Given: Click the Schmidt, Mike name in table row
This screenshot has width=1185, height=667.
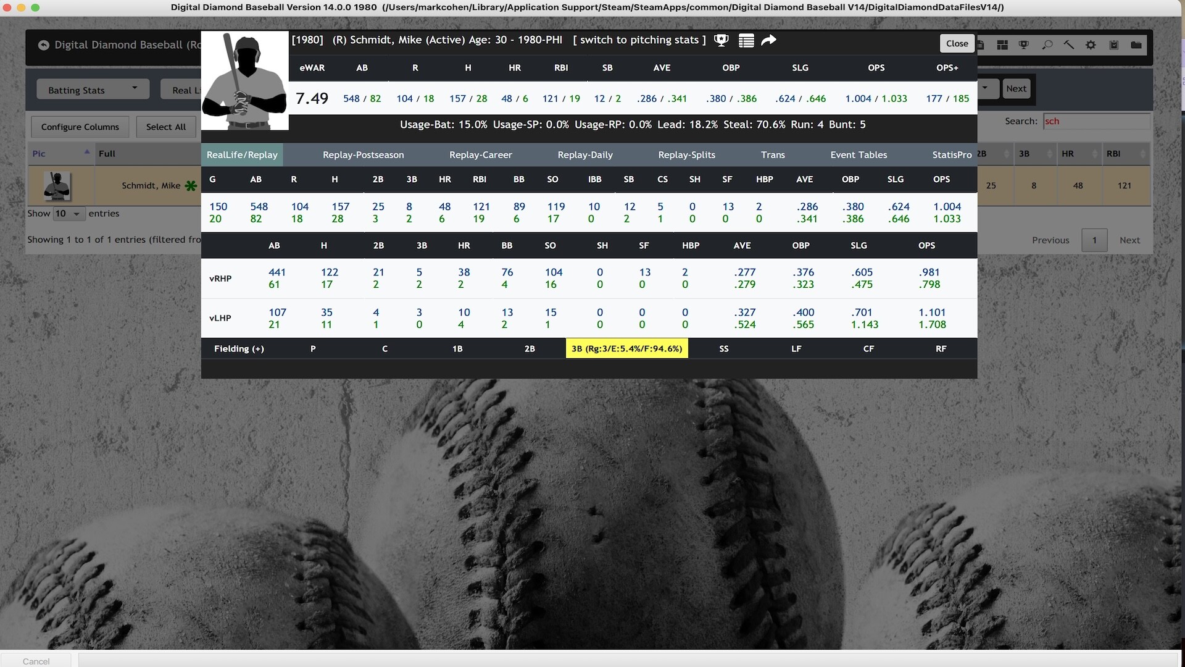Looking at the screenshot, I should click(151, 186).
